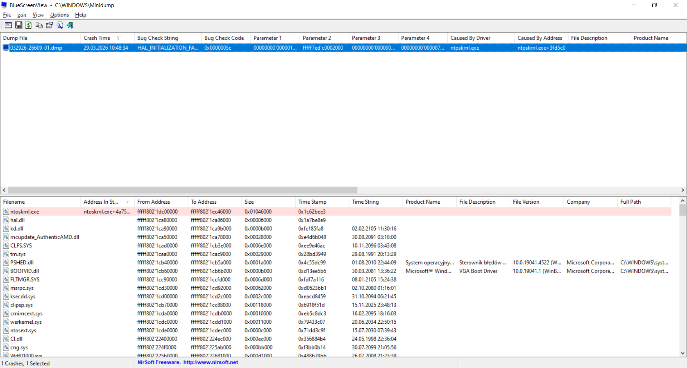Click ntoskrnl.exe+4a75... address in stack cell
Viewport: 687px width, 368px height.
[107, 212]
